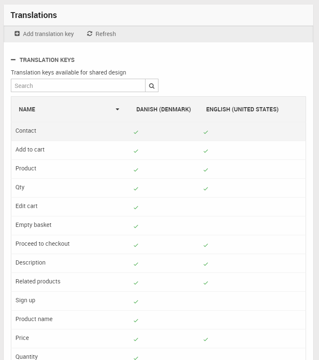The width and height of the screenshot is (319, 360).
Task: Select the Product name row
Action: click(x=34, y=319)
